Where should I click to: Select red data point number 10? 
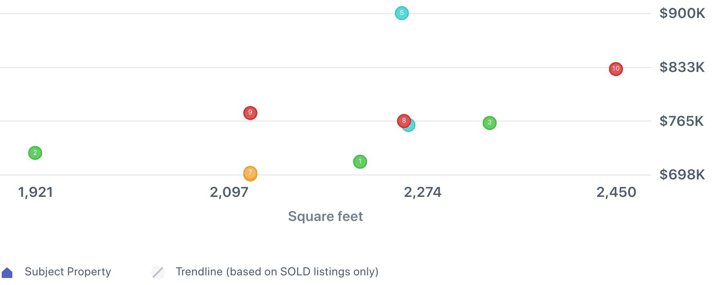(616, 69)
